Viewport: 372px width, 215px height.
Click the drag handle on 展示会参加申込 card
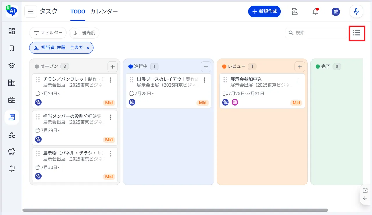tap(225, 79)
